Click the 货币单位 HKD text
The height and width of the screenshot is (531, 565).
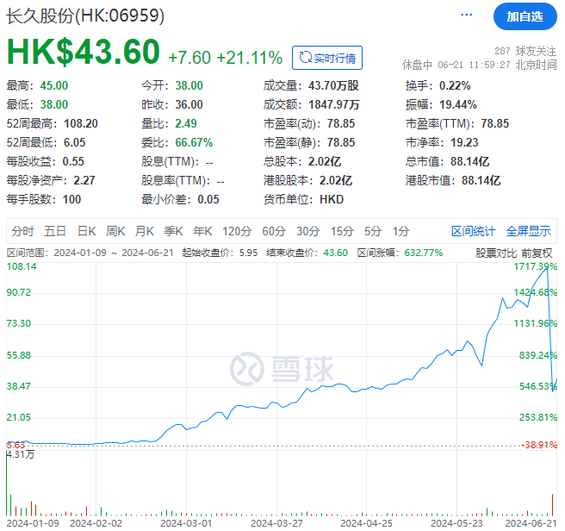[x=332, y=199]
